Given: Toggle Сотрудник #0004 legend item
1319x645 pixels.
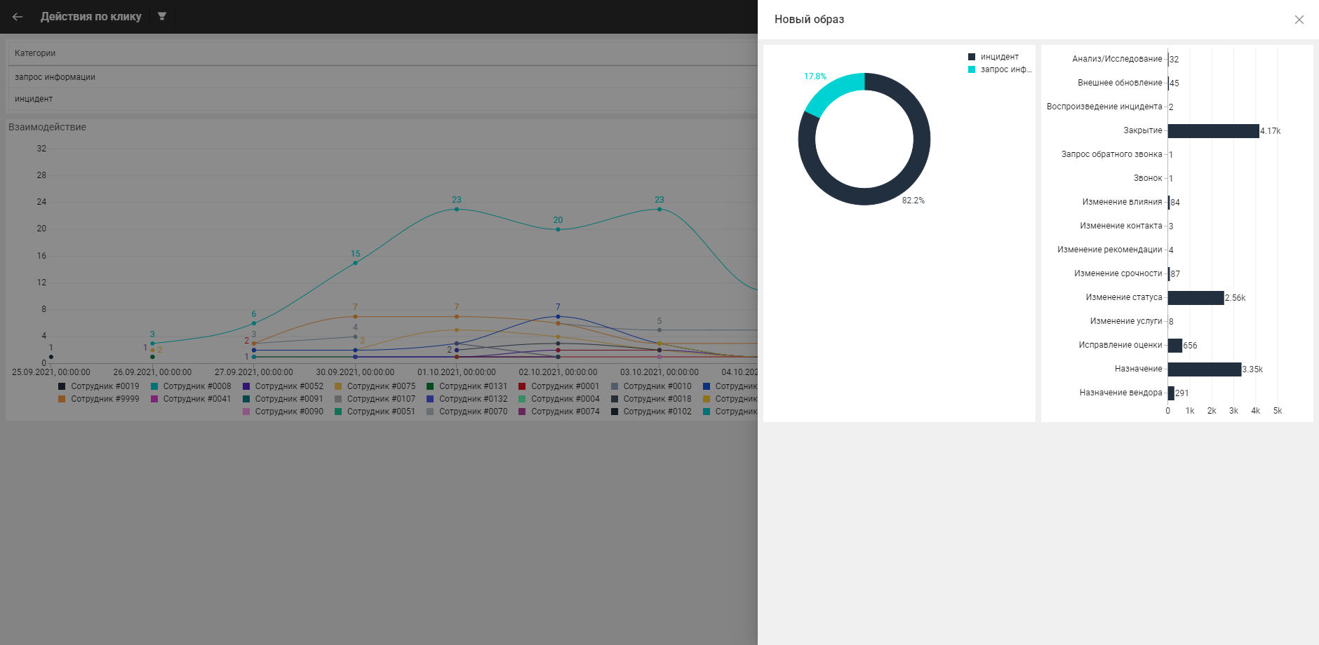Looking at the screenshot, I should [559, 399].
